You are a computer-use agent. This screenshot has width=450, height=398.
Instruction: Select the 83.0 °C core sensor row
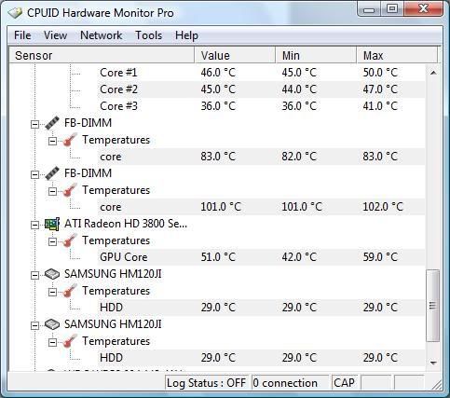(261, 157)
